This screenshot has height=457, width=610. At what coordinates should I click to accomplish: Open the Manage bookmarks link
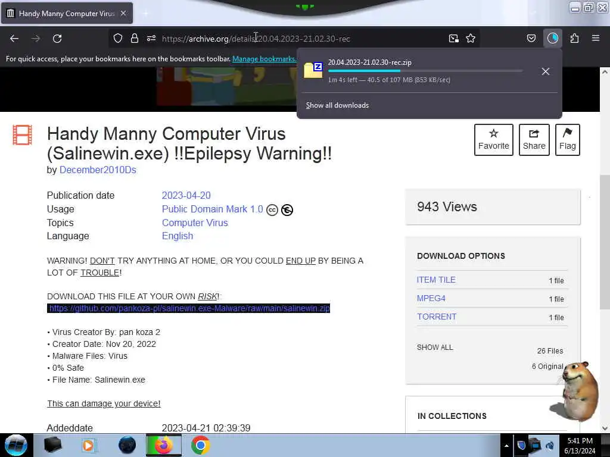tap(264, 59)
